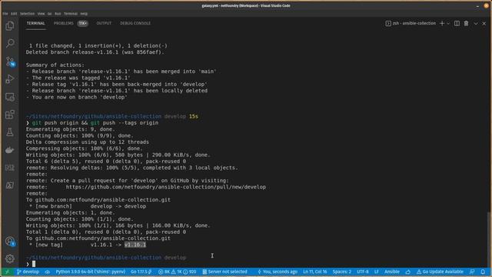492x277 pixels.
Task: Open the Run menu
Action: 58,14
